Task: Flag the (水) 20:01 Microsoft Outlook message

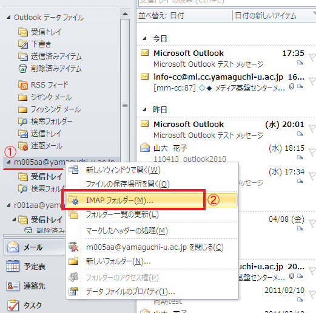Action: [x=312, y=129]
